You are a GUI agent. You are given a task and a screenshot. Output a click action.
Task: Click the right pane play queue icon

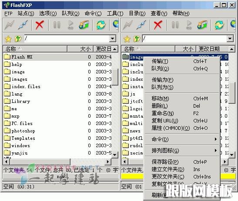point(189,25)
